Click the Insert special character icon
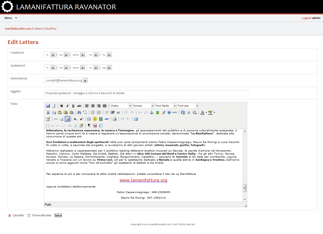Image resolution: width=323 pixels, height=234 pixels. 88,119
